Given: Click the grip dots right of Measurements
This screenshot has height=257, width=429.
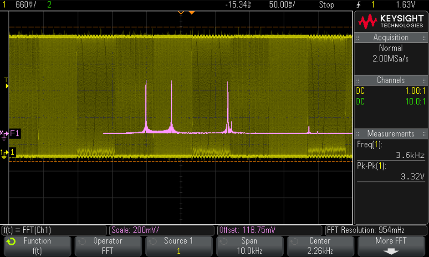Looking at the screenshot, I should (x=424, y=134).
